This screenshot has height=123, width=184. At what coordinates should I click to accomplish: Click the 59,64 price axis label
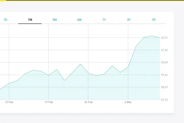tap(164, 75)
